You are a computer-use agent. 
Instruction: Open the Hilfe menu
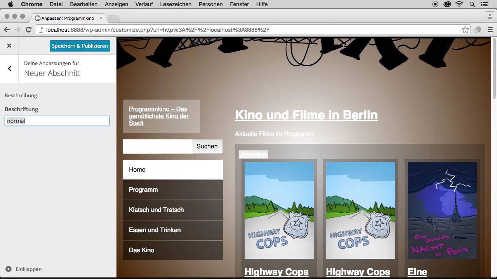pos(262,4)
